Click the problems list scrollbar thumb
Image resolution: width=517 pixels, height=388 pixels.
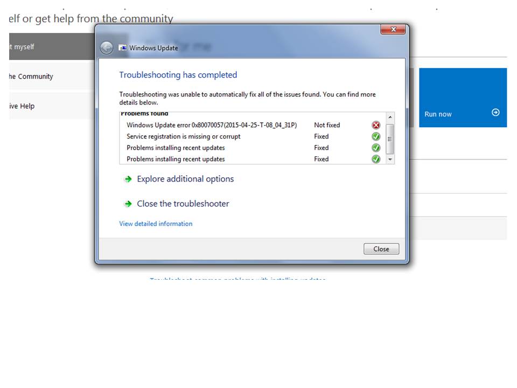[x=390, y=139]
